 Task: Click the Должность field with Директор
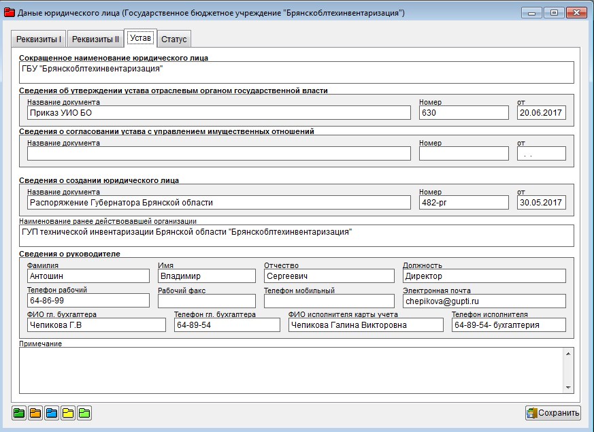484,276
